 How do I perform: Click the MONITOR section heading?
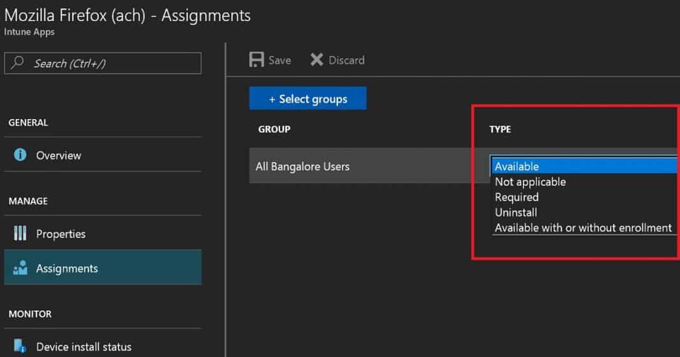(x=30, y=314)
